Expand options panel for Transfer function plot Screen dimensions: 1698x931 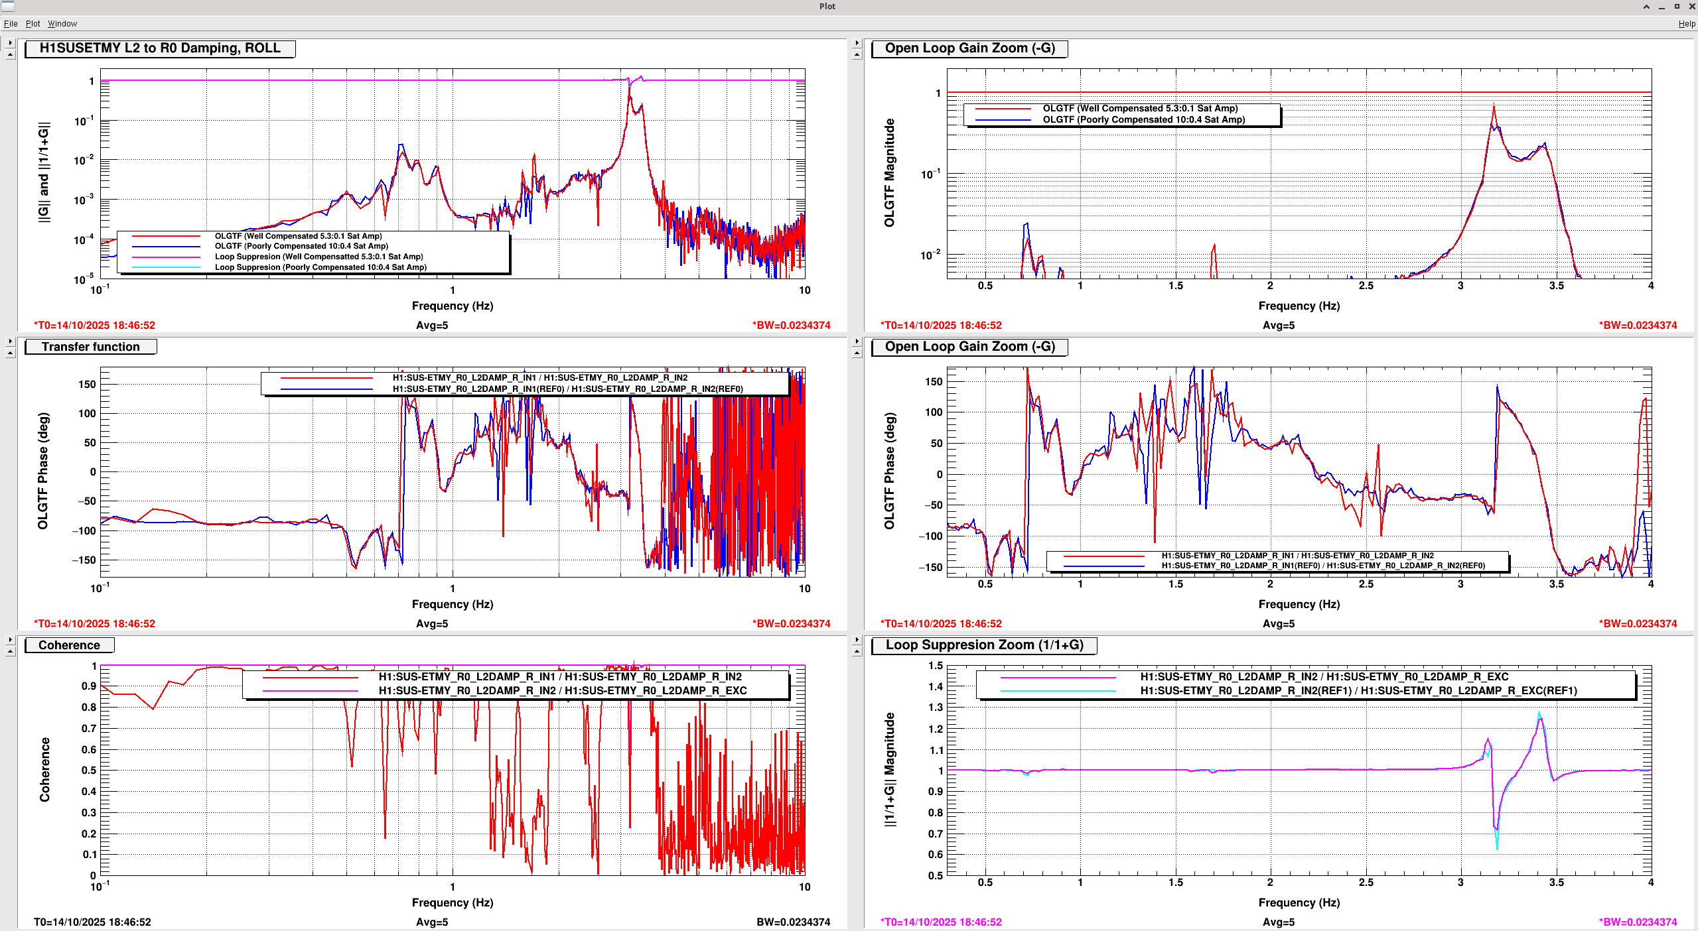(x=10, y=341)
